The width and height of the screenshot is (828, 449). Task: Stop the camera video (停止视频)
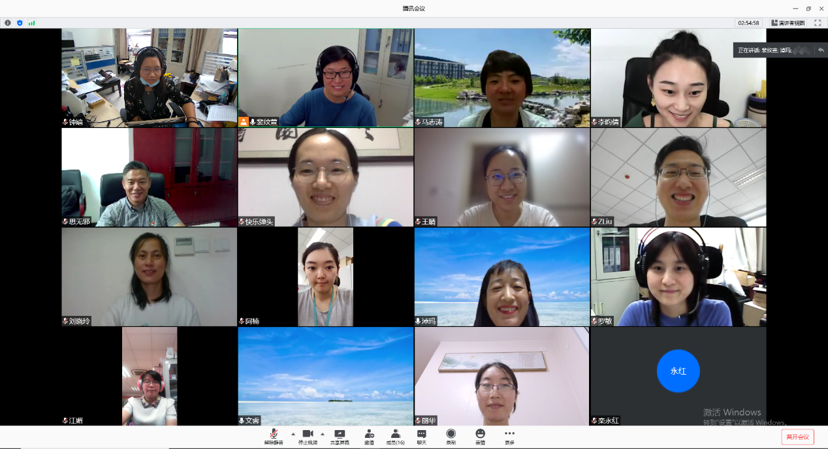click(308, 436)
